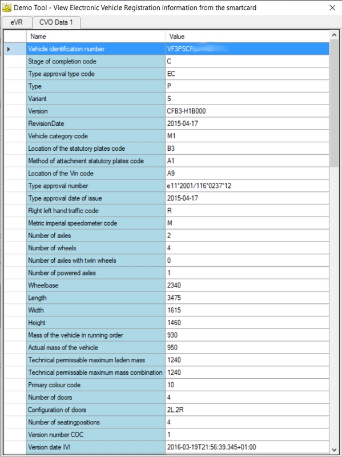Viewport: 342px width, 457px height.
Task: Click Type approval date of issue cell
Action: (x=96, y=198)
